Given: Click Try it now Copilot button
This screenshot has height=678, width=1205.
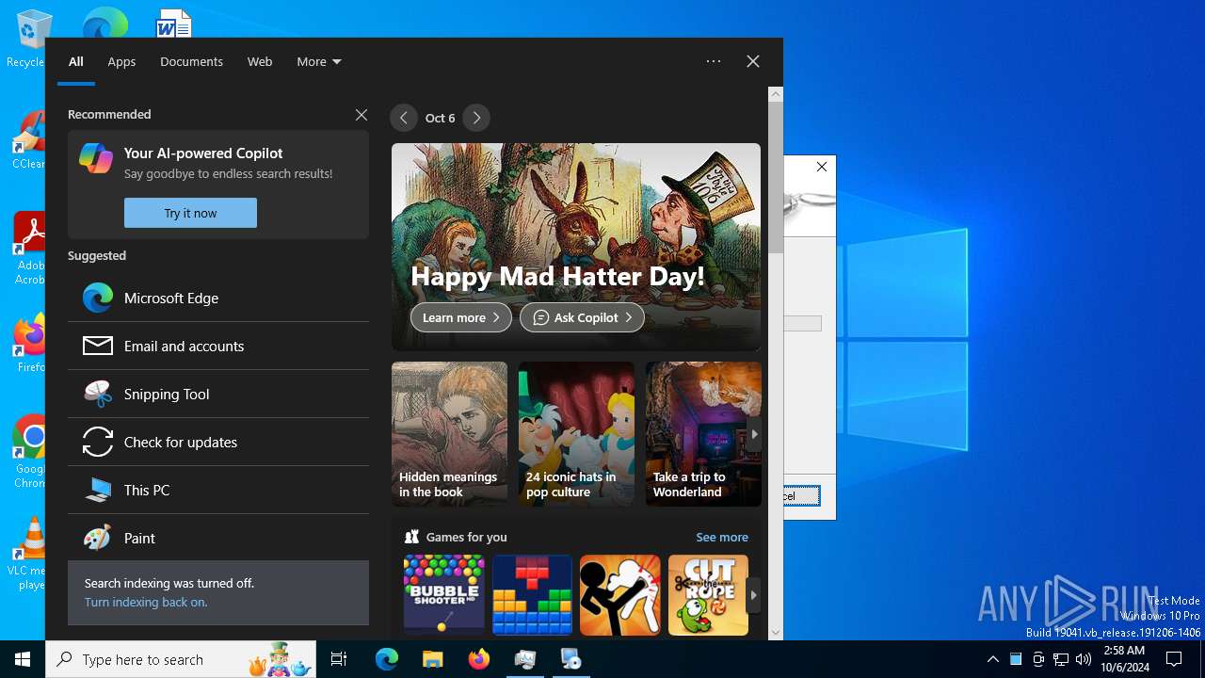Looking at the screenshot, I should coord(190,213).
